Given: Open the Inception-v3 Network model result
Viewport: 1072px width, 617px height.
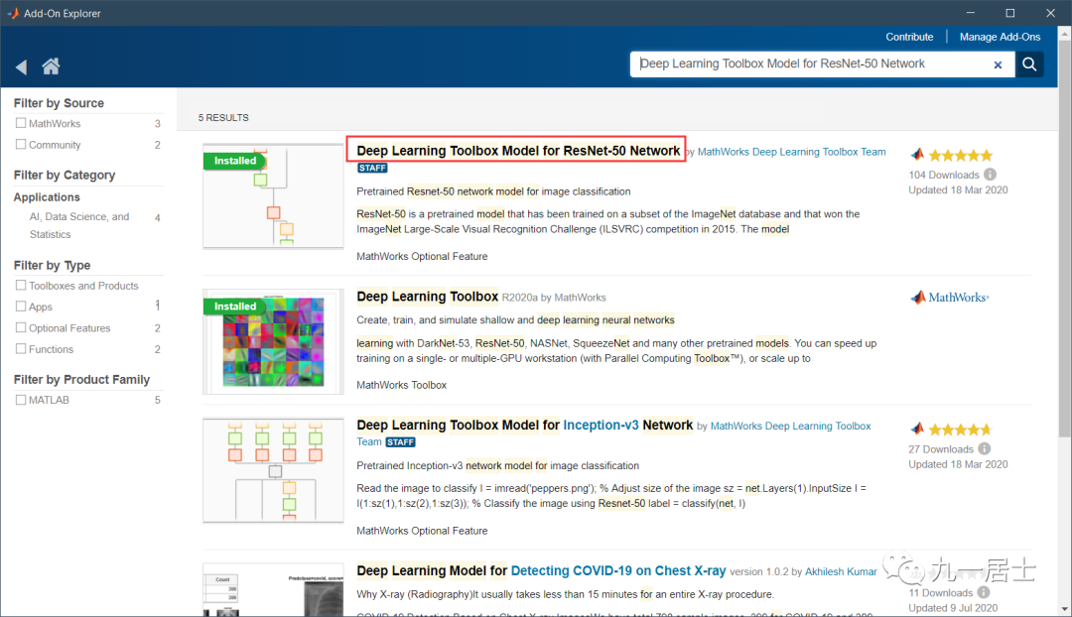Looking at the screenshot, I should (524, 425).
